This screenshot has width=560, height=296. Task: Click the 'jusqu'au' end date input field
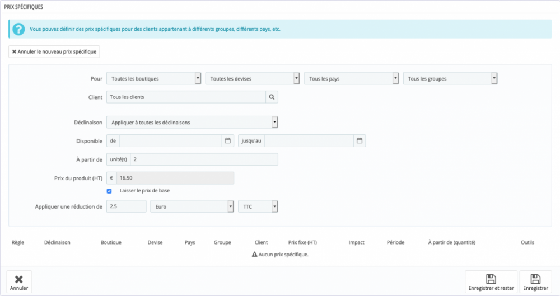309,140
